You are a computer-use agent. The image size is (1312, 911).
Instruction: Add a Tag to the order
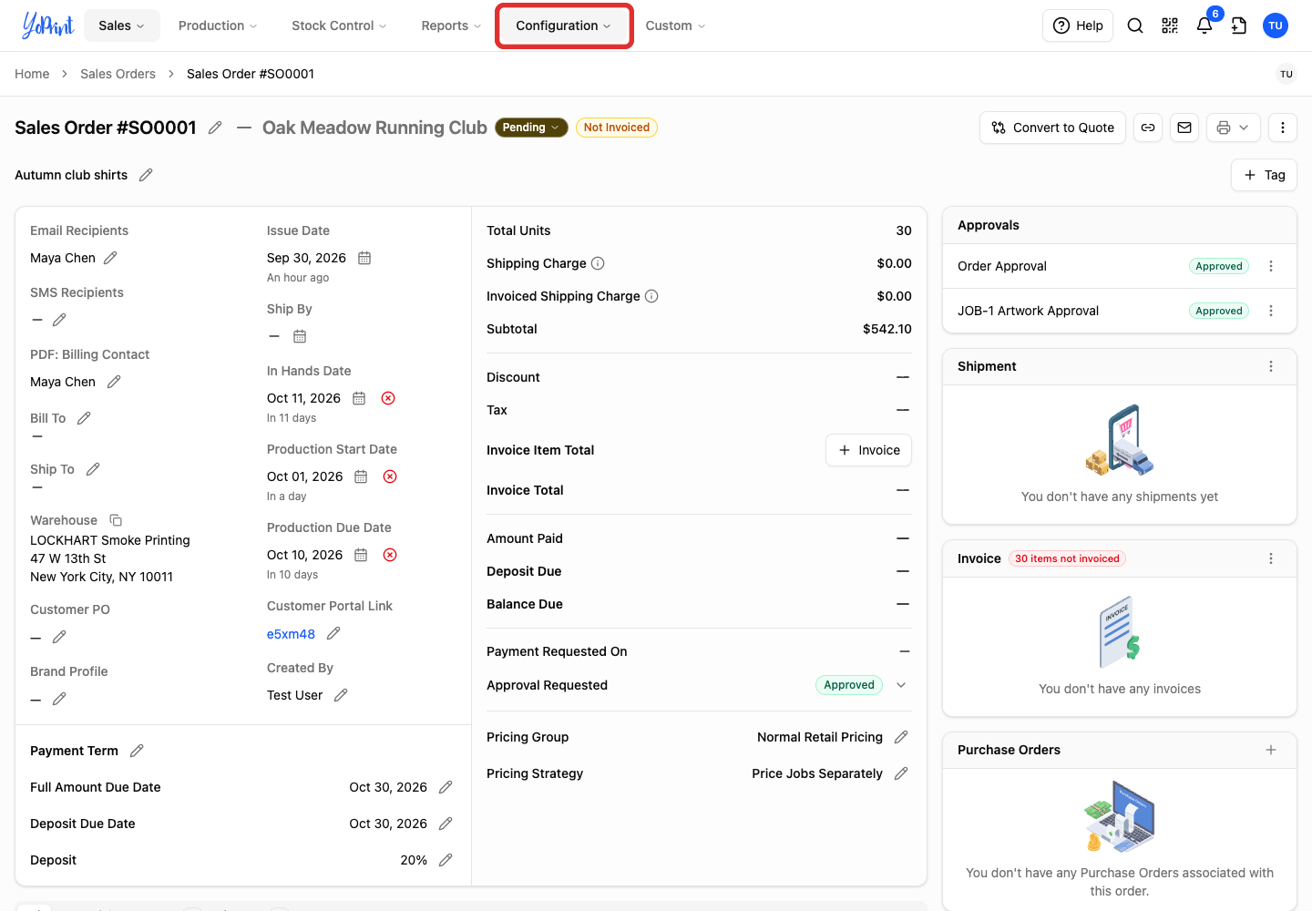1264,175
